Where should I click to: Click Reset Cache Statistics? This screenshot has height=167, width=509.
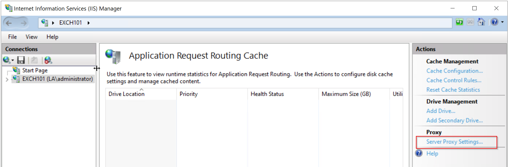(x=453, y=90)
